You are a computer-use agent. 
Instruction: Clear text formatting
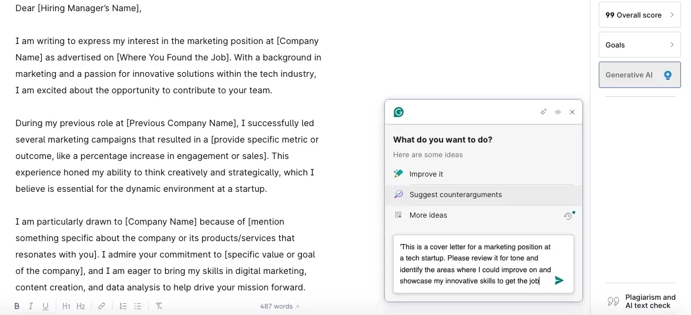pos(159,306)
